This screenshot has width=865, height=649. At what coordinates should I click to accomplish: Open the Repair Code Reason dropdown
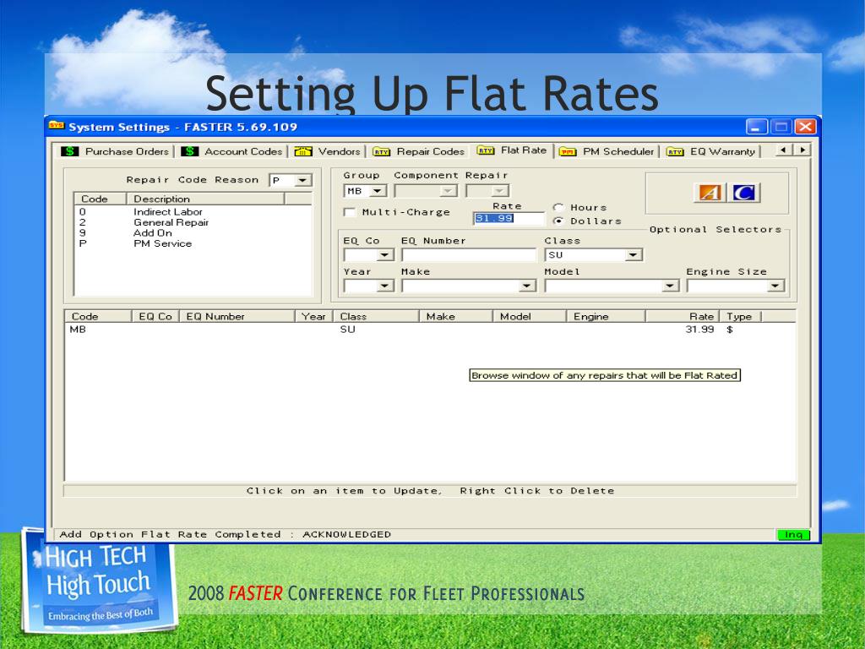pyautogui.click(x=302, y=181)
